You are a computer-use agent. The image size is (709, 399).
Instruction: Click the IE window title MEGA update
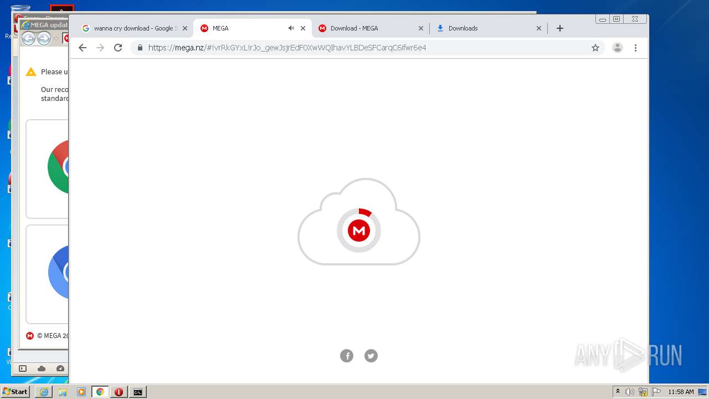(x=49, y=25)
